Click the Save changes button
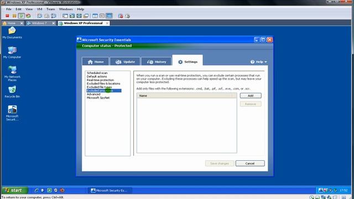The image size is (354, 199). 220,164
